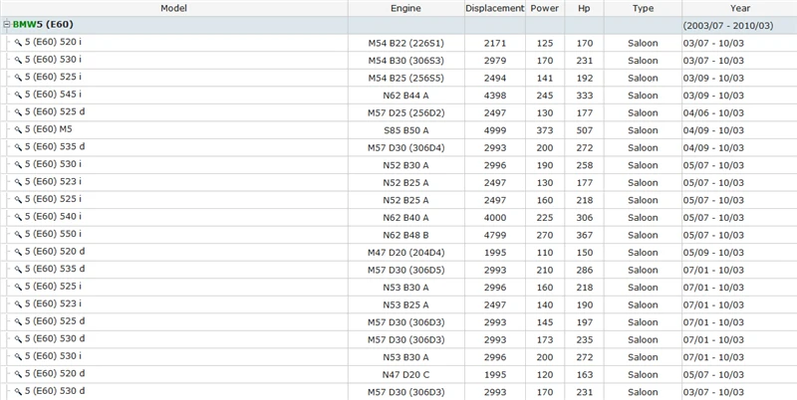Image resolution: width=797 pixels, height=400 pixels.
Task: Click the Hp value 507
Action: pyautogui.click(x=585, y=130)
